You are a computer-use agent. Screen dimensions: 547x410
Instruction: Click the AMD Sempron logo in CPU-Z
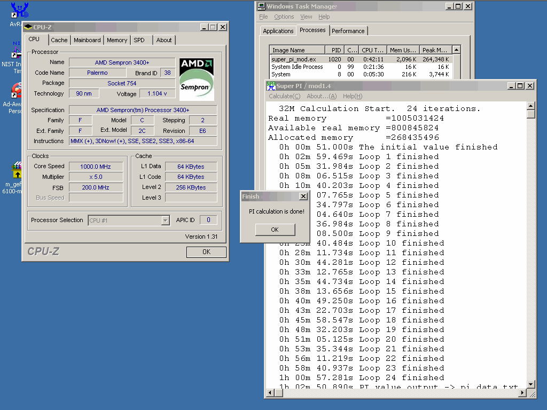pyautogui.click(x=197, y=79)
